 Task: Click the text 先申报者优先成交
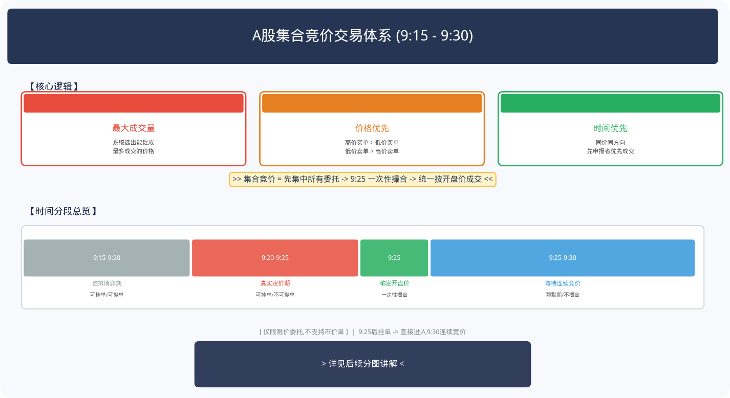(x=611, y=151)
